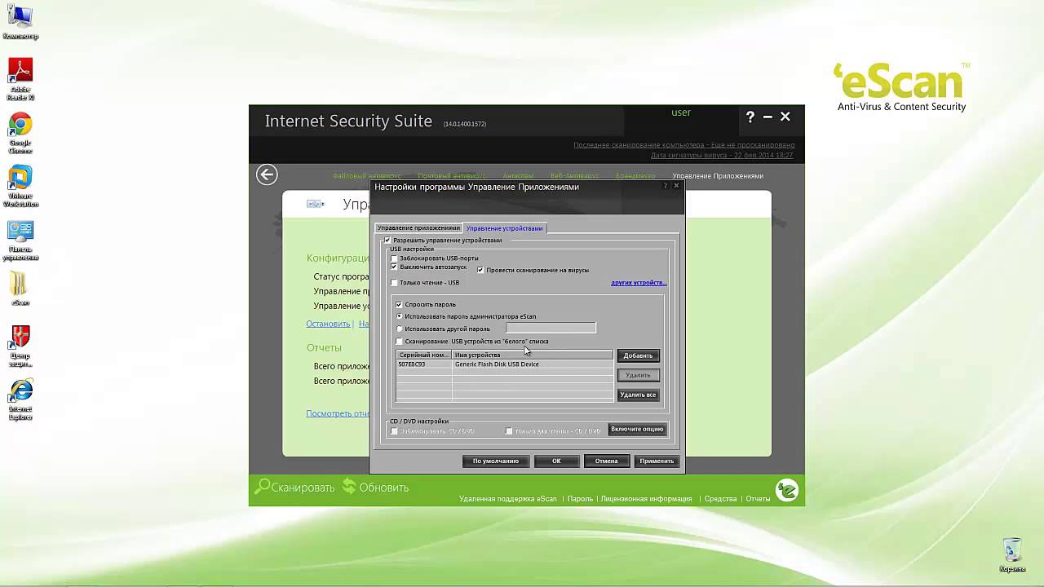Switch to Управление приложениями tab
1044x587 pixels.
(418, 228)
